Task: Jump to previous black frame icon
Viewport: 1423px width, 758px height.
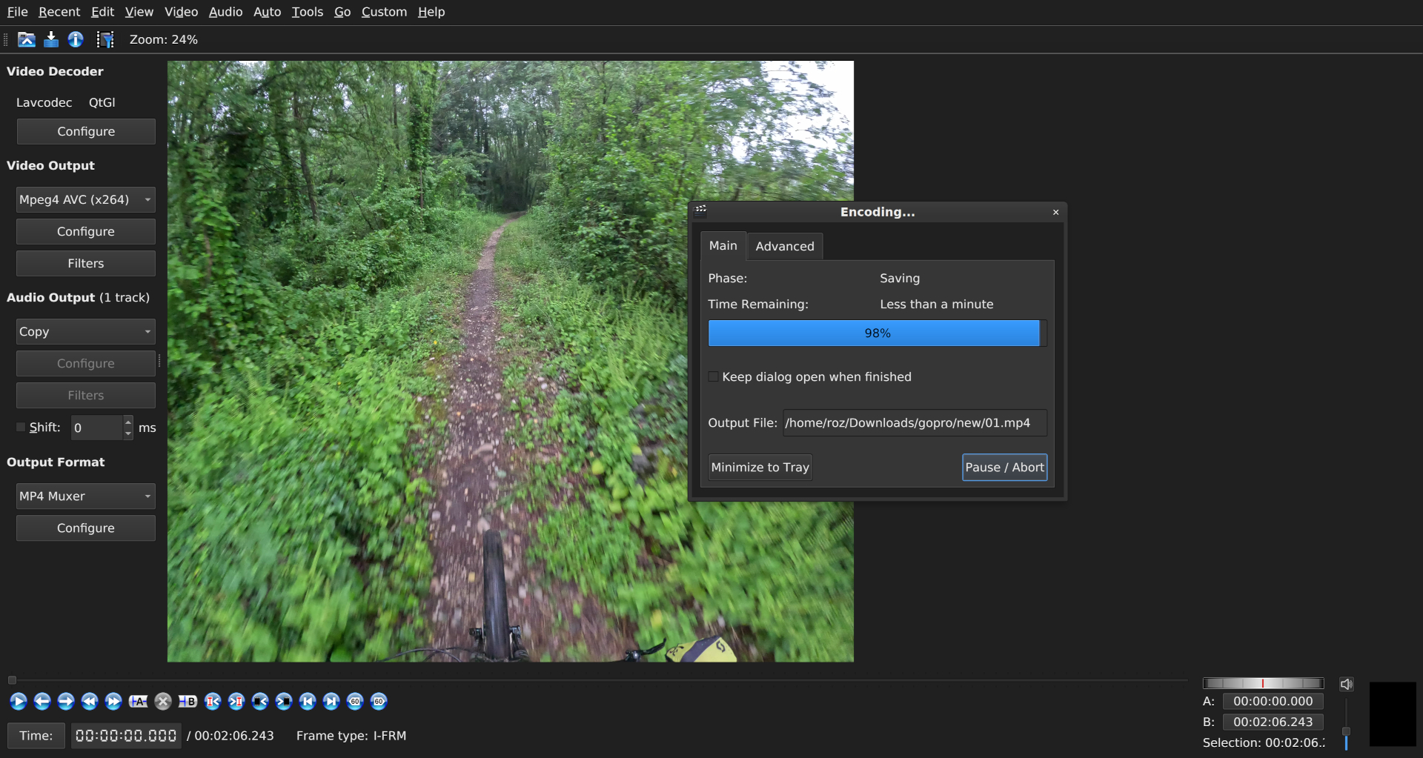Action: pos(260,701)
